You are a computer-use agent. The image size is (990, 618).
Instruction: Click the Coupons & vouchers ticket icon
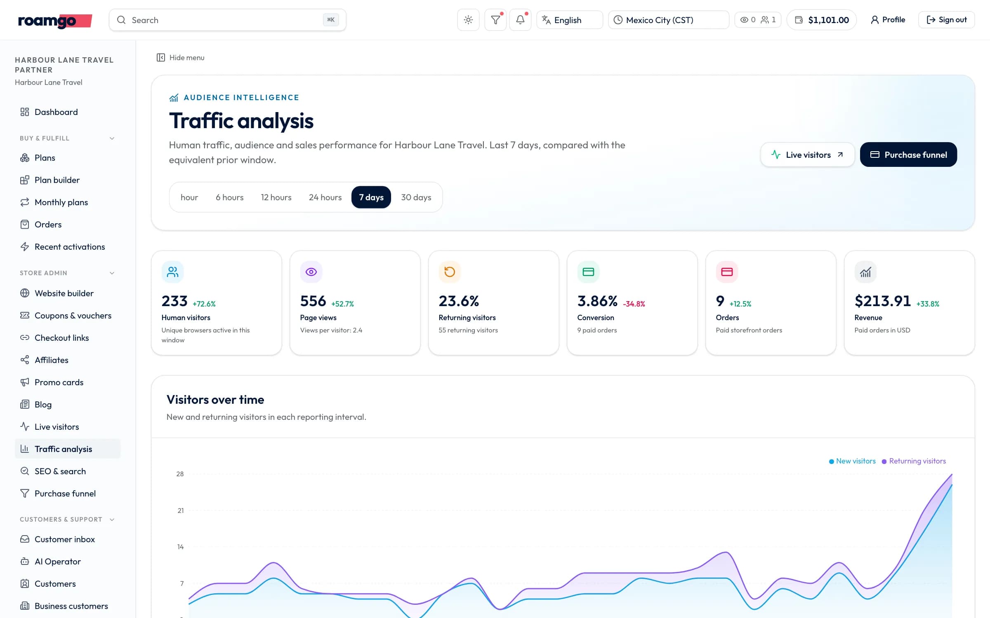point(25,316)
